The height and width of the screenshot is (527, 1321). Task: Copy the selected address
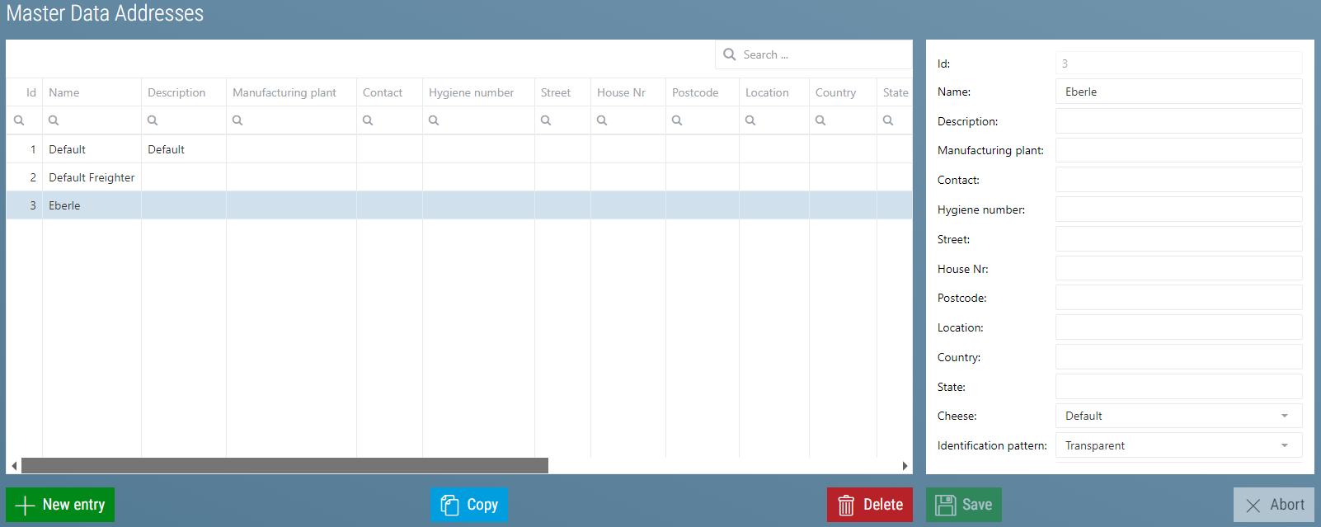point(468,505)
